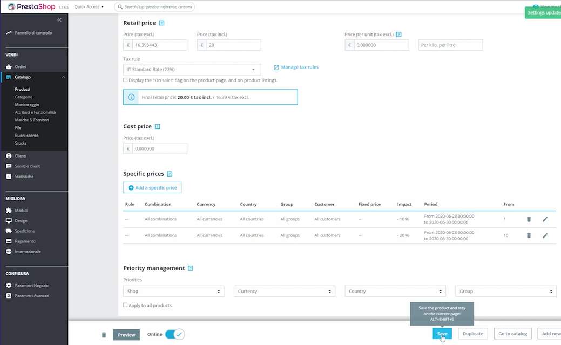Edit the -20% specific price rule
This screenshot has width=561, height=345.
click(x=545, y=235)
